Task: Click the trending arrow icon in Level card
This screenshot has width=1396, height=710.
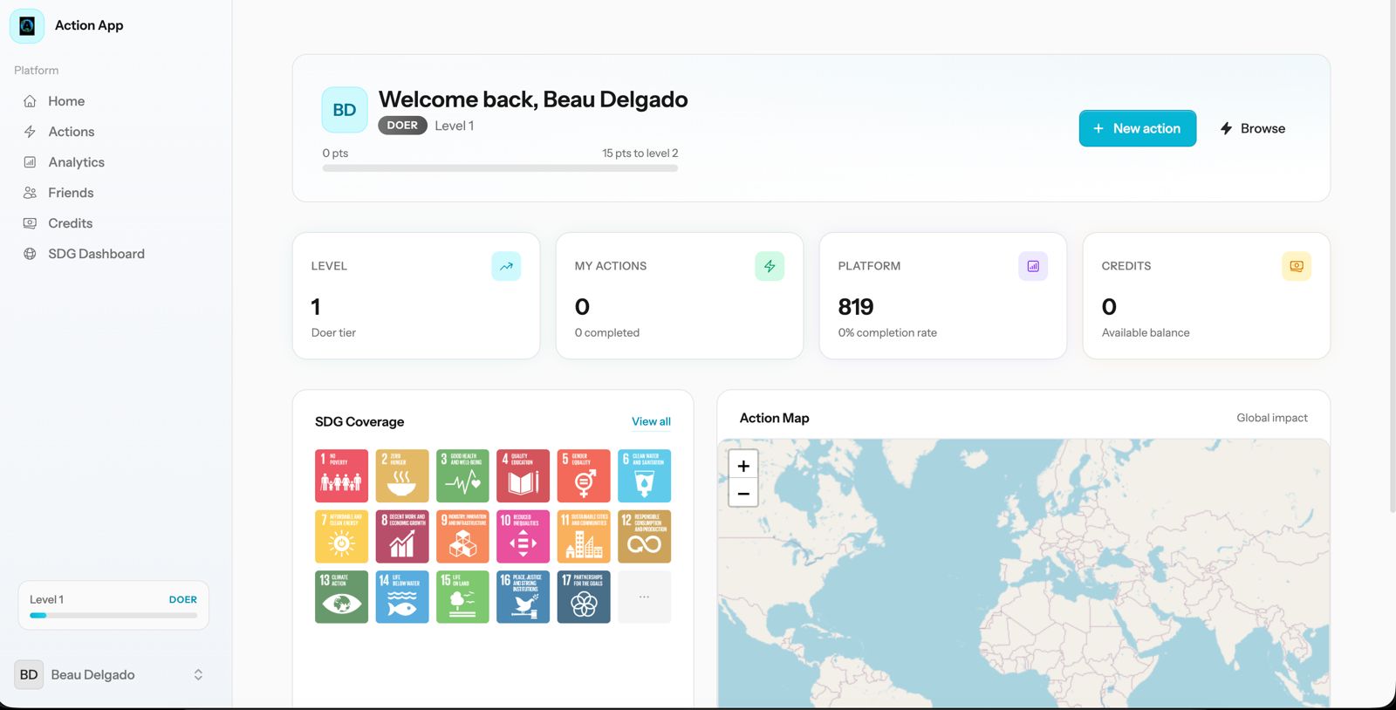Action: [506, 266]
